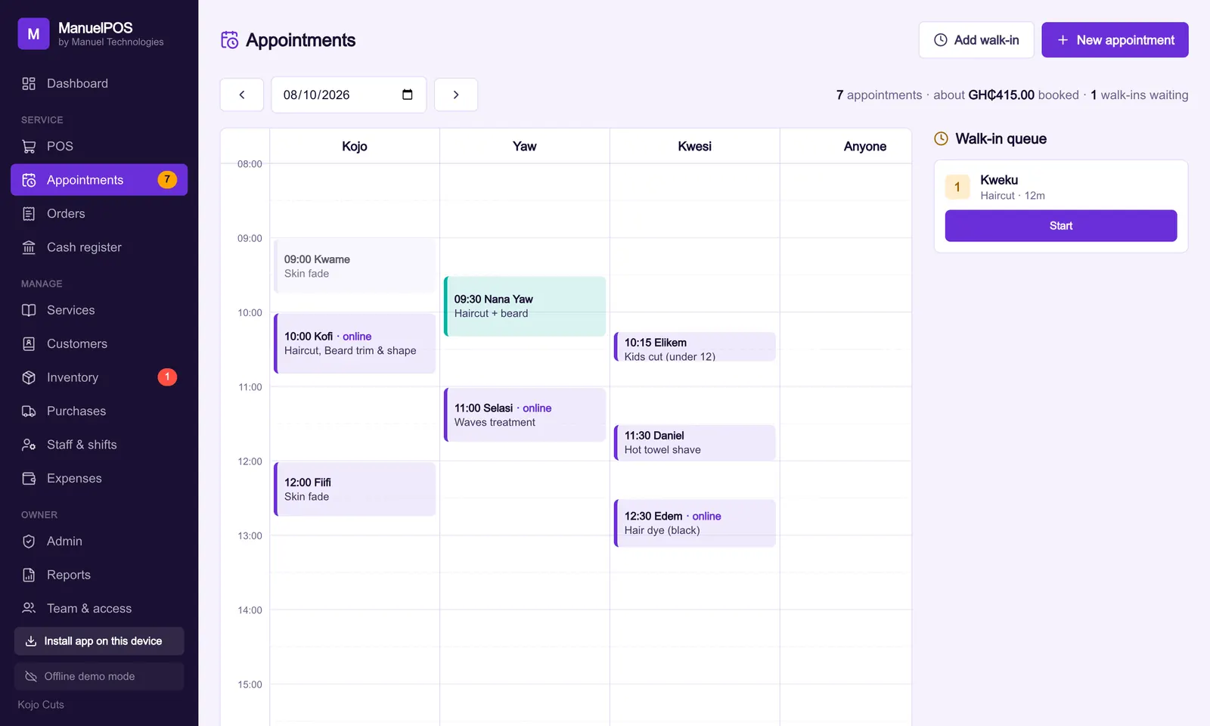The image size is (1210, 726).
Task: Click the ManuelPOS logo badge
Action: [33, 34]
